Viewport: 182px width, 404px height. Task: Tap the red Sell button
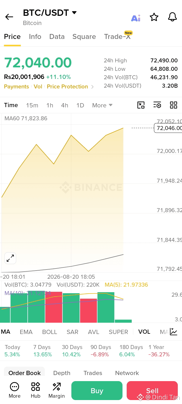152,391
